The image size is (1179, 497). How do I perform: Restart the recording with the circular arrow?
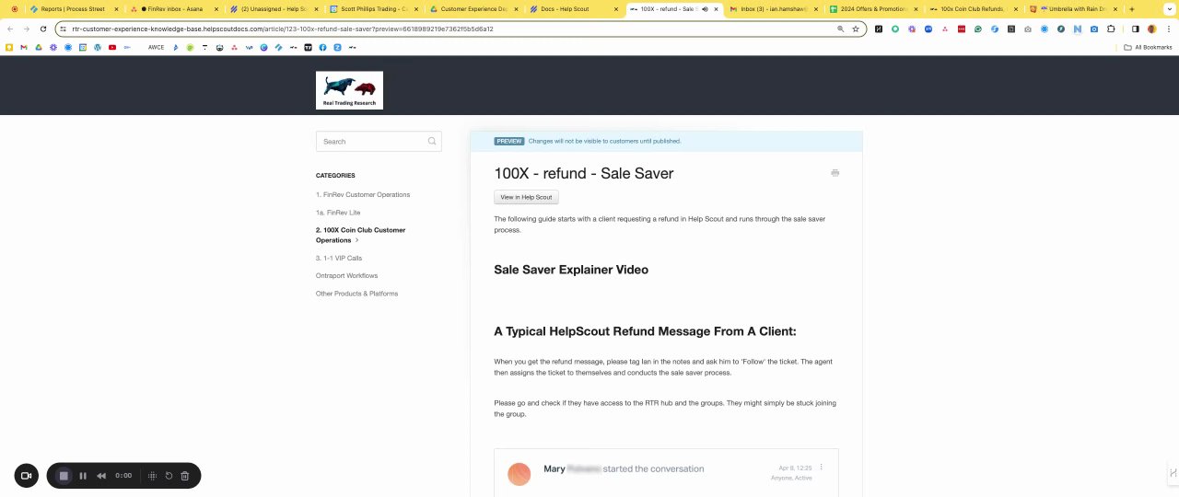coord(169,476)
